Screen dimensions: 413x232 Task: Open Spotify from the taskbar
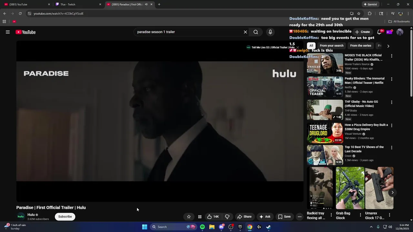[x=202, y=227]
